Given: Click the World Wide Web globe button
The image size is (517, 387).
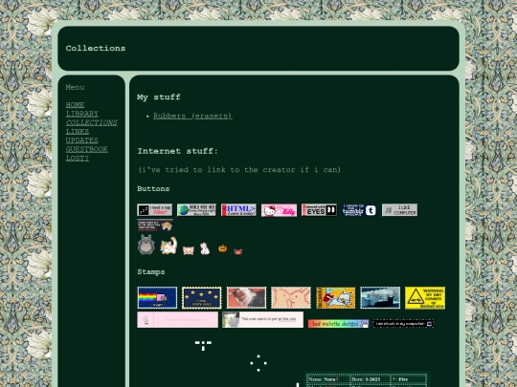Looking at the screenshot, I should coord(196,210).
